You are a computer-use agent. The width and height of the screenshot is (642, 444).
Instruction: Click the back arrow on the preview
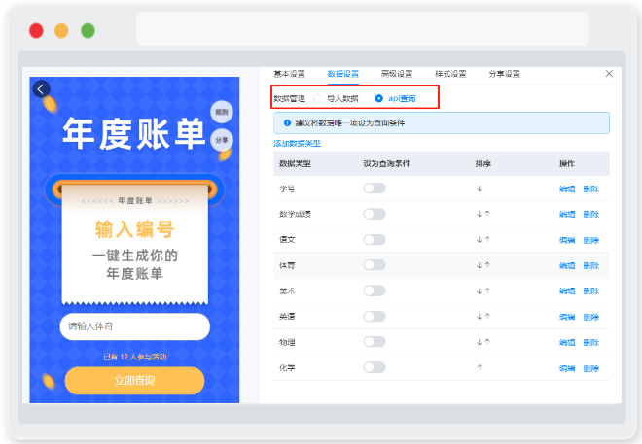click(x=42, y=88)
